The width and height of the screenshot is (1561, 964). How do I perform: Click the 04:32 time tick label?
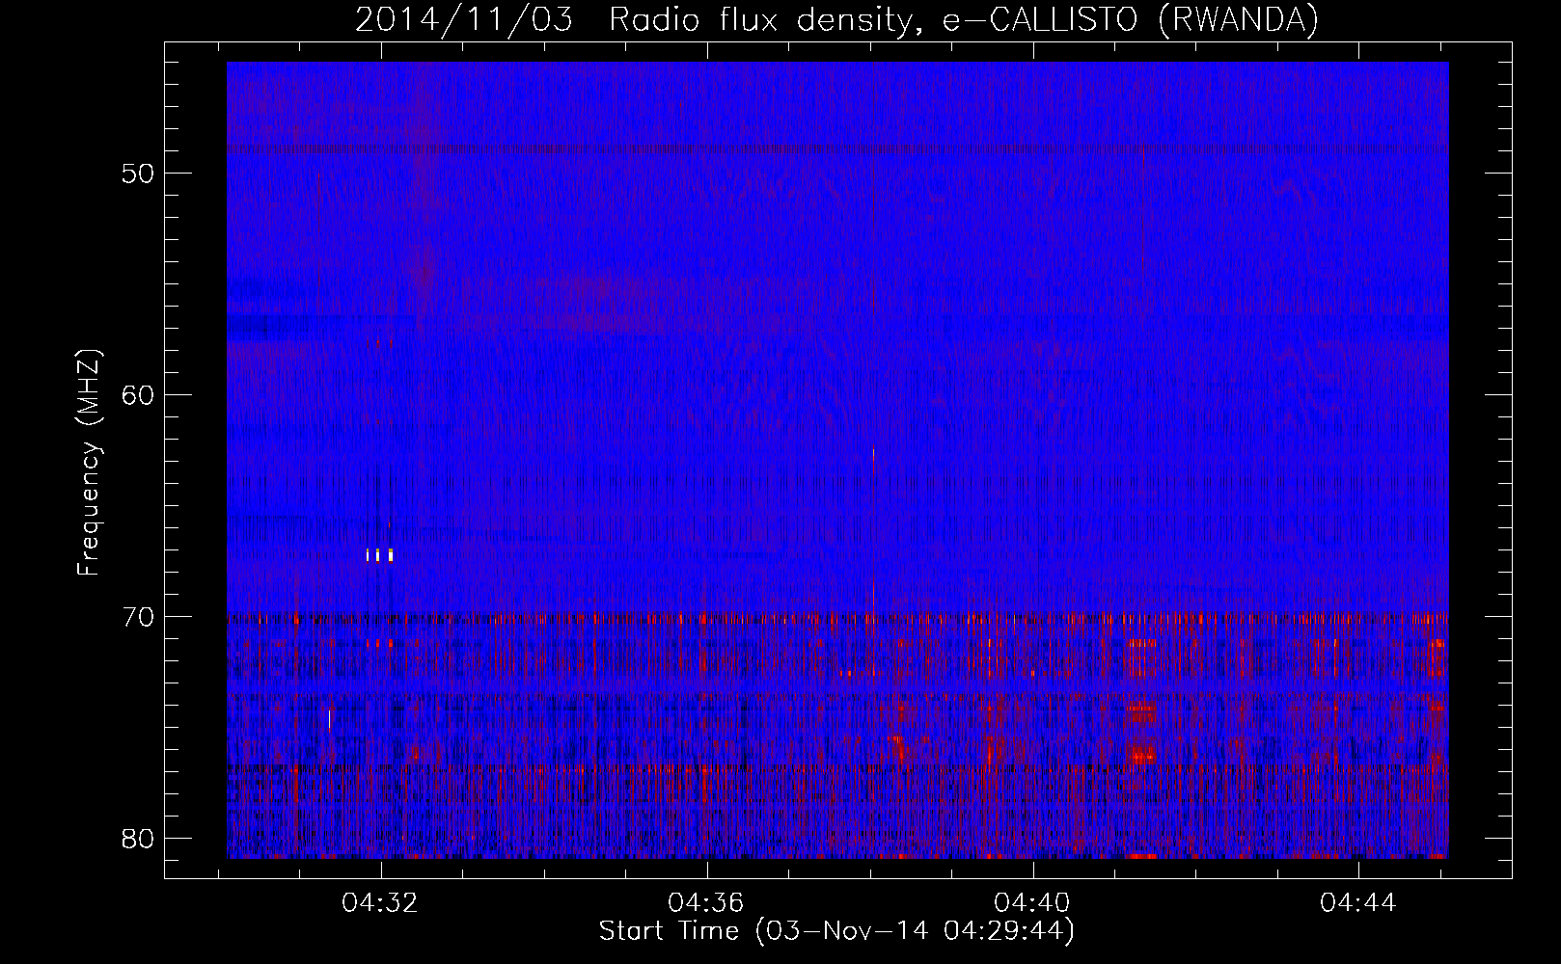(380, 902)
